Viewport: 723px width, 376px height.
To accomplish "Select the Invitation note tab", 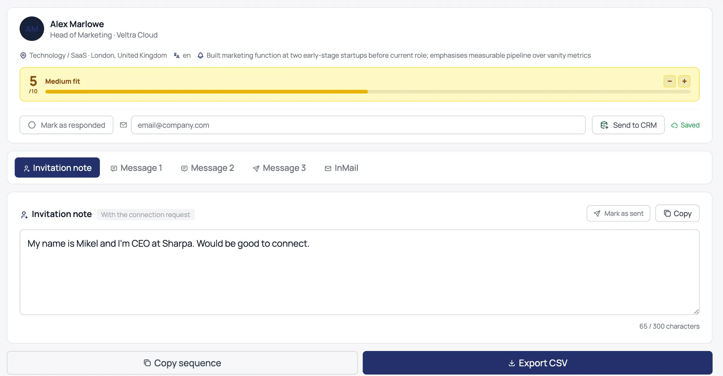I will click(57, 168).
